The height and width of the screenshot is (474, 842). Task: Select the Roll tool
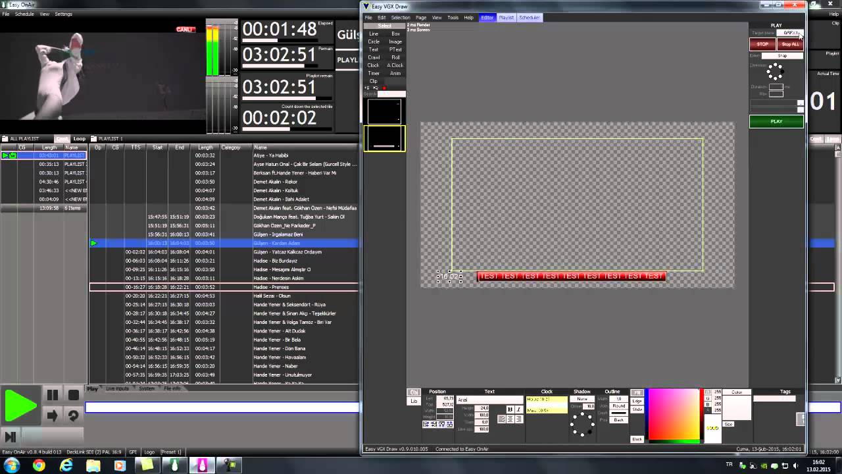coord(395,57)
